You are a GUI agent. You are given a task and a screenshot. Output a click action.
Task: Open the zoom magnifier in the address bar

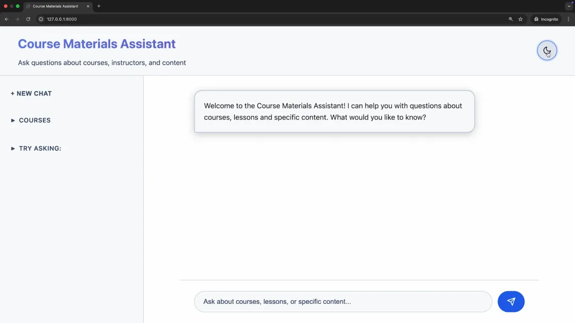[511, 19]
